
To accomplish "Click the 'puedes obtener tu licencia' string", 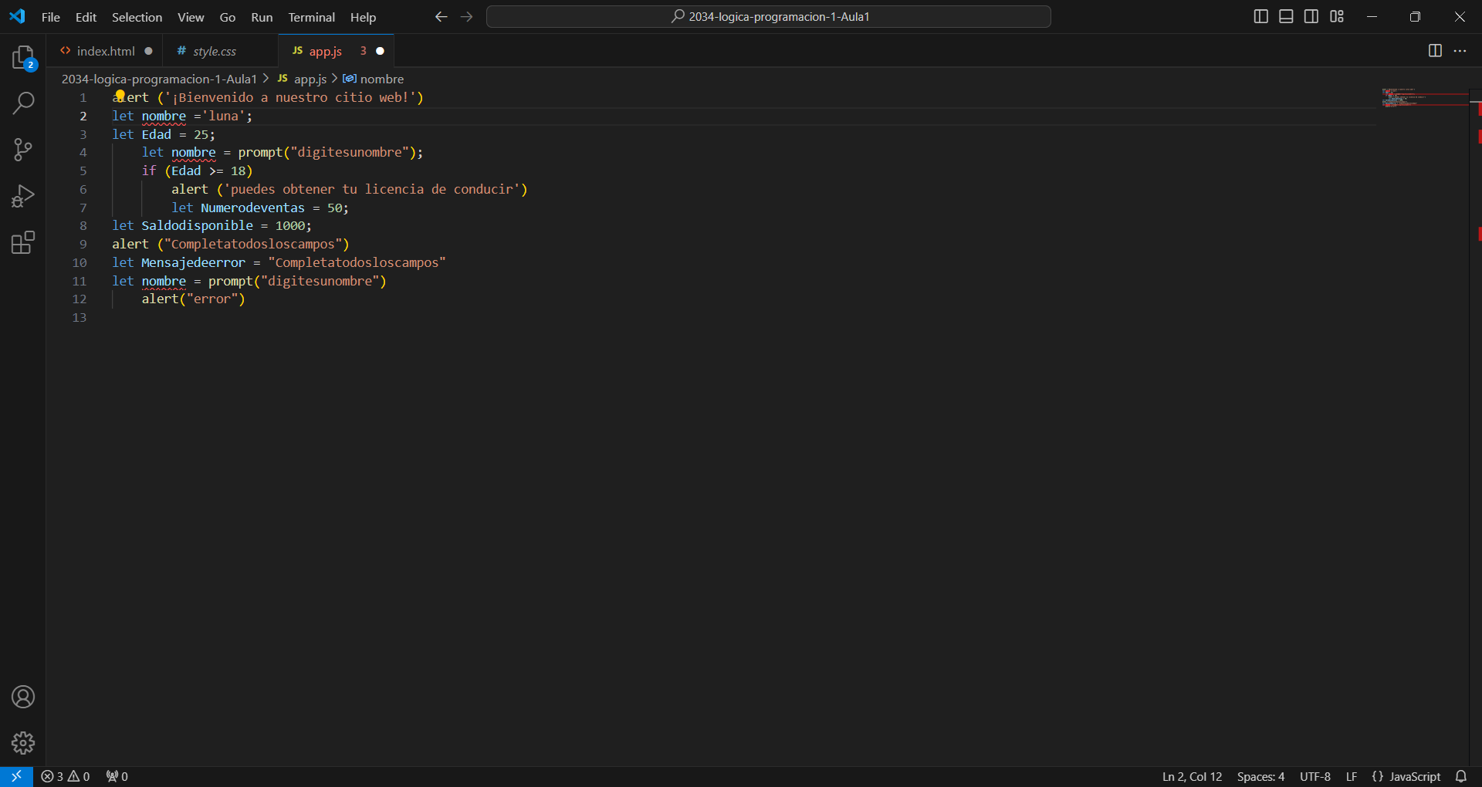I will [x=372, y=189].
